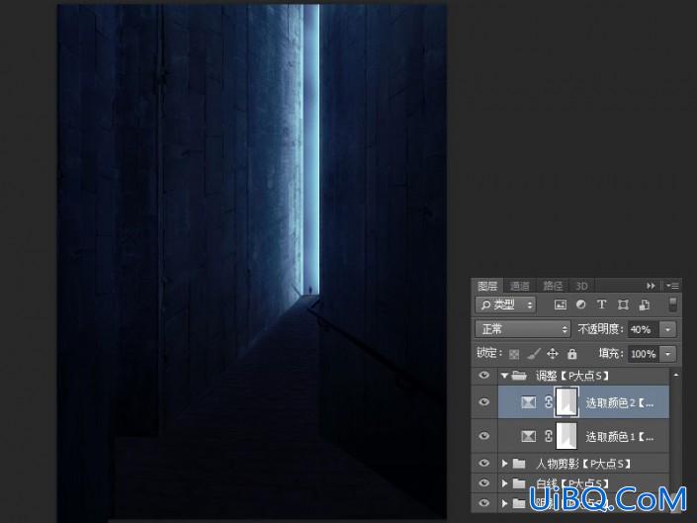697x523 pixels.
Task: Select the 人物剪影【P大点S】 group name
Action: click(x=582, y=465)
